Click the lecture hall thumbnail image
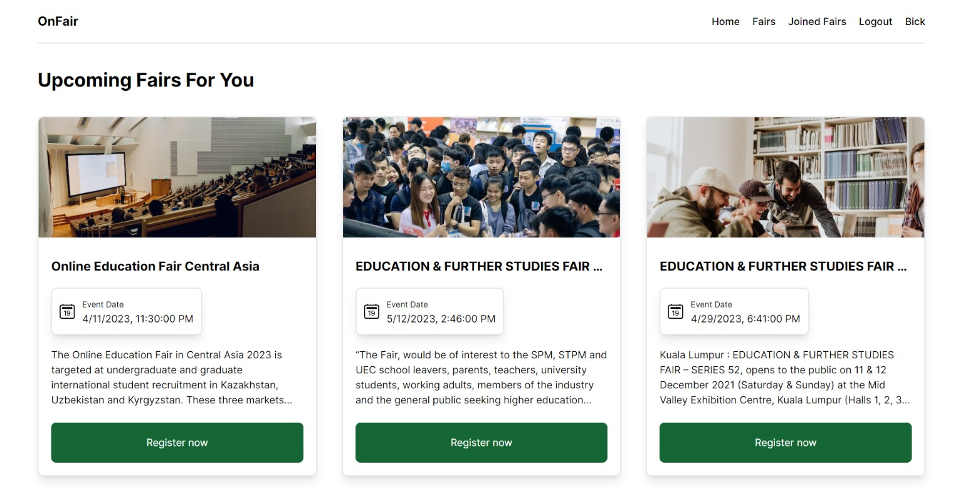Image resolution: width=963 pixels, height=501 pixels. pos(177,177)
